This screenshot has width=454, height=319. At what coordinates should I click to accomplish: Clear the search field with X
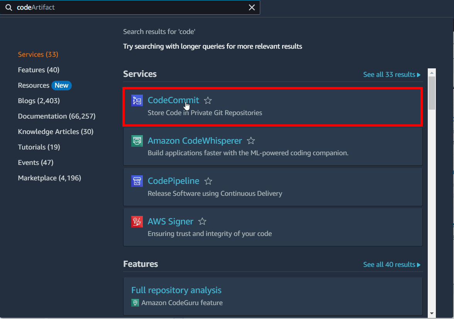click(x=252, y=7)
